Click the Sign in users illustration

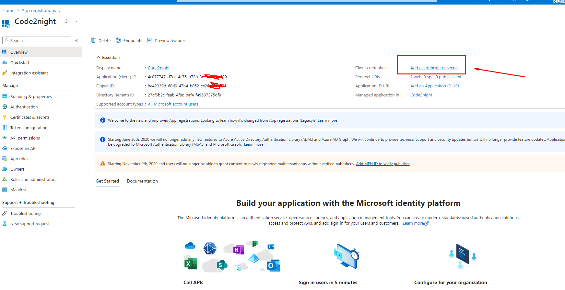tap(346, 256)
